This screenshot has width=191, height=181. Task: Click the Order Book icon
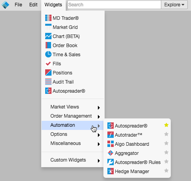[48, 45]
